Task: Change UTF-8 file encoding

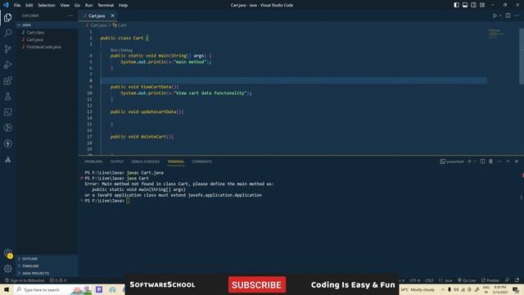Action: (414, 280)
